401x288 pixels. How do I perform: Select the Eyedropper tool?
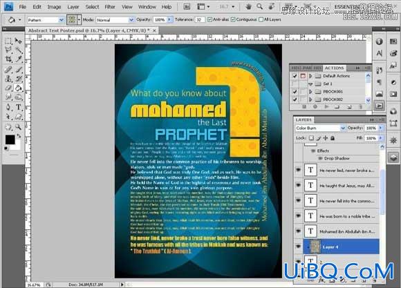pyautogui.click(x=19, y=59)
